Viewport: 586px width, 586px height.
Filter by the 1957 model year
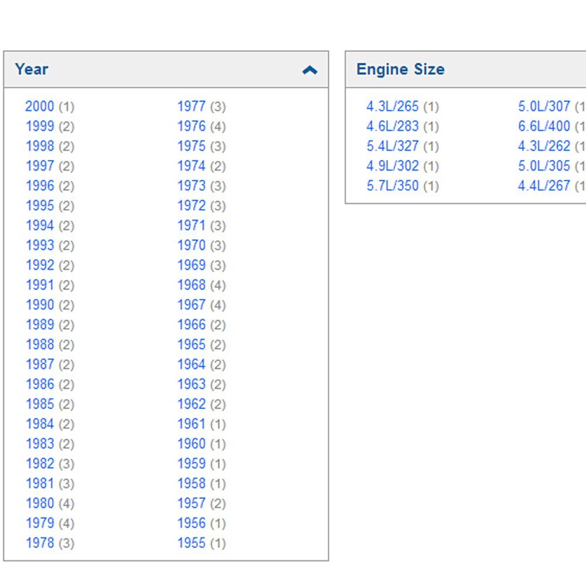[192, 503]
